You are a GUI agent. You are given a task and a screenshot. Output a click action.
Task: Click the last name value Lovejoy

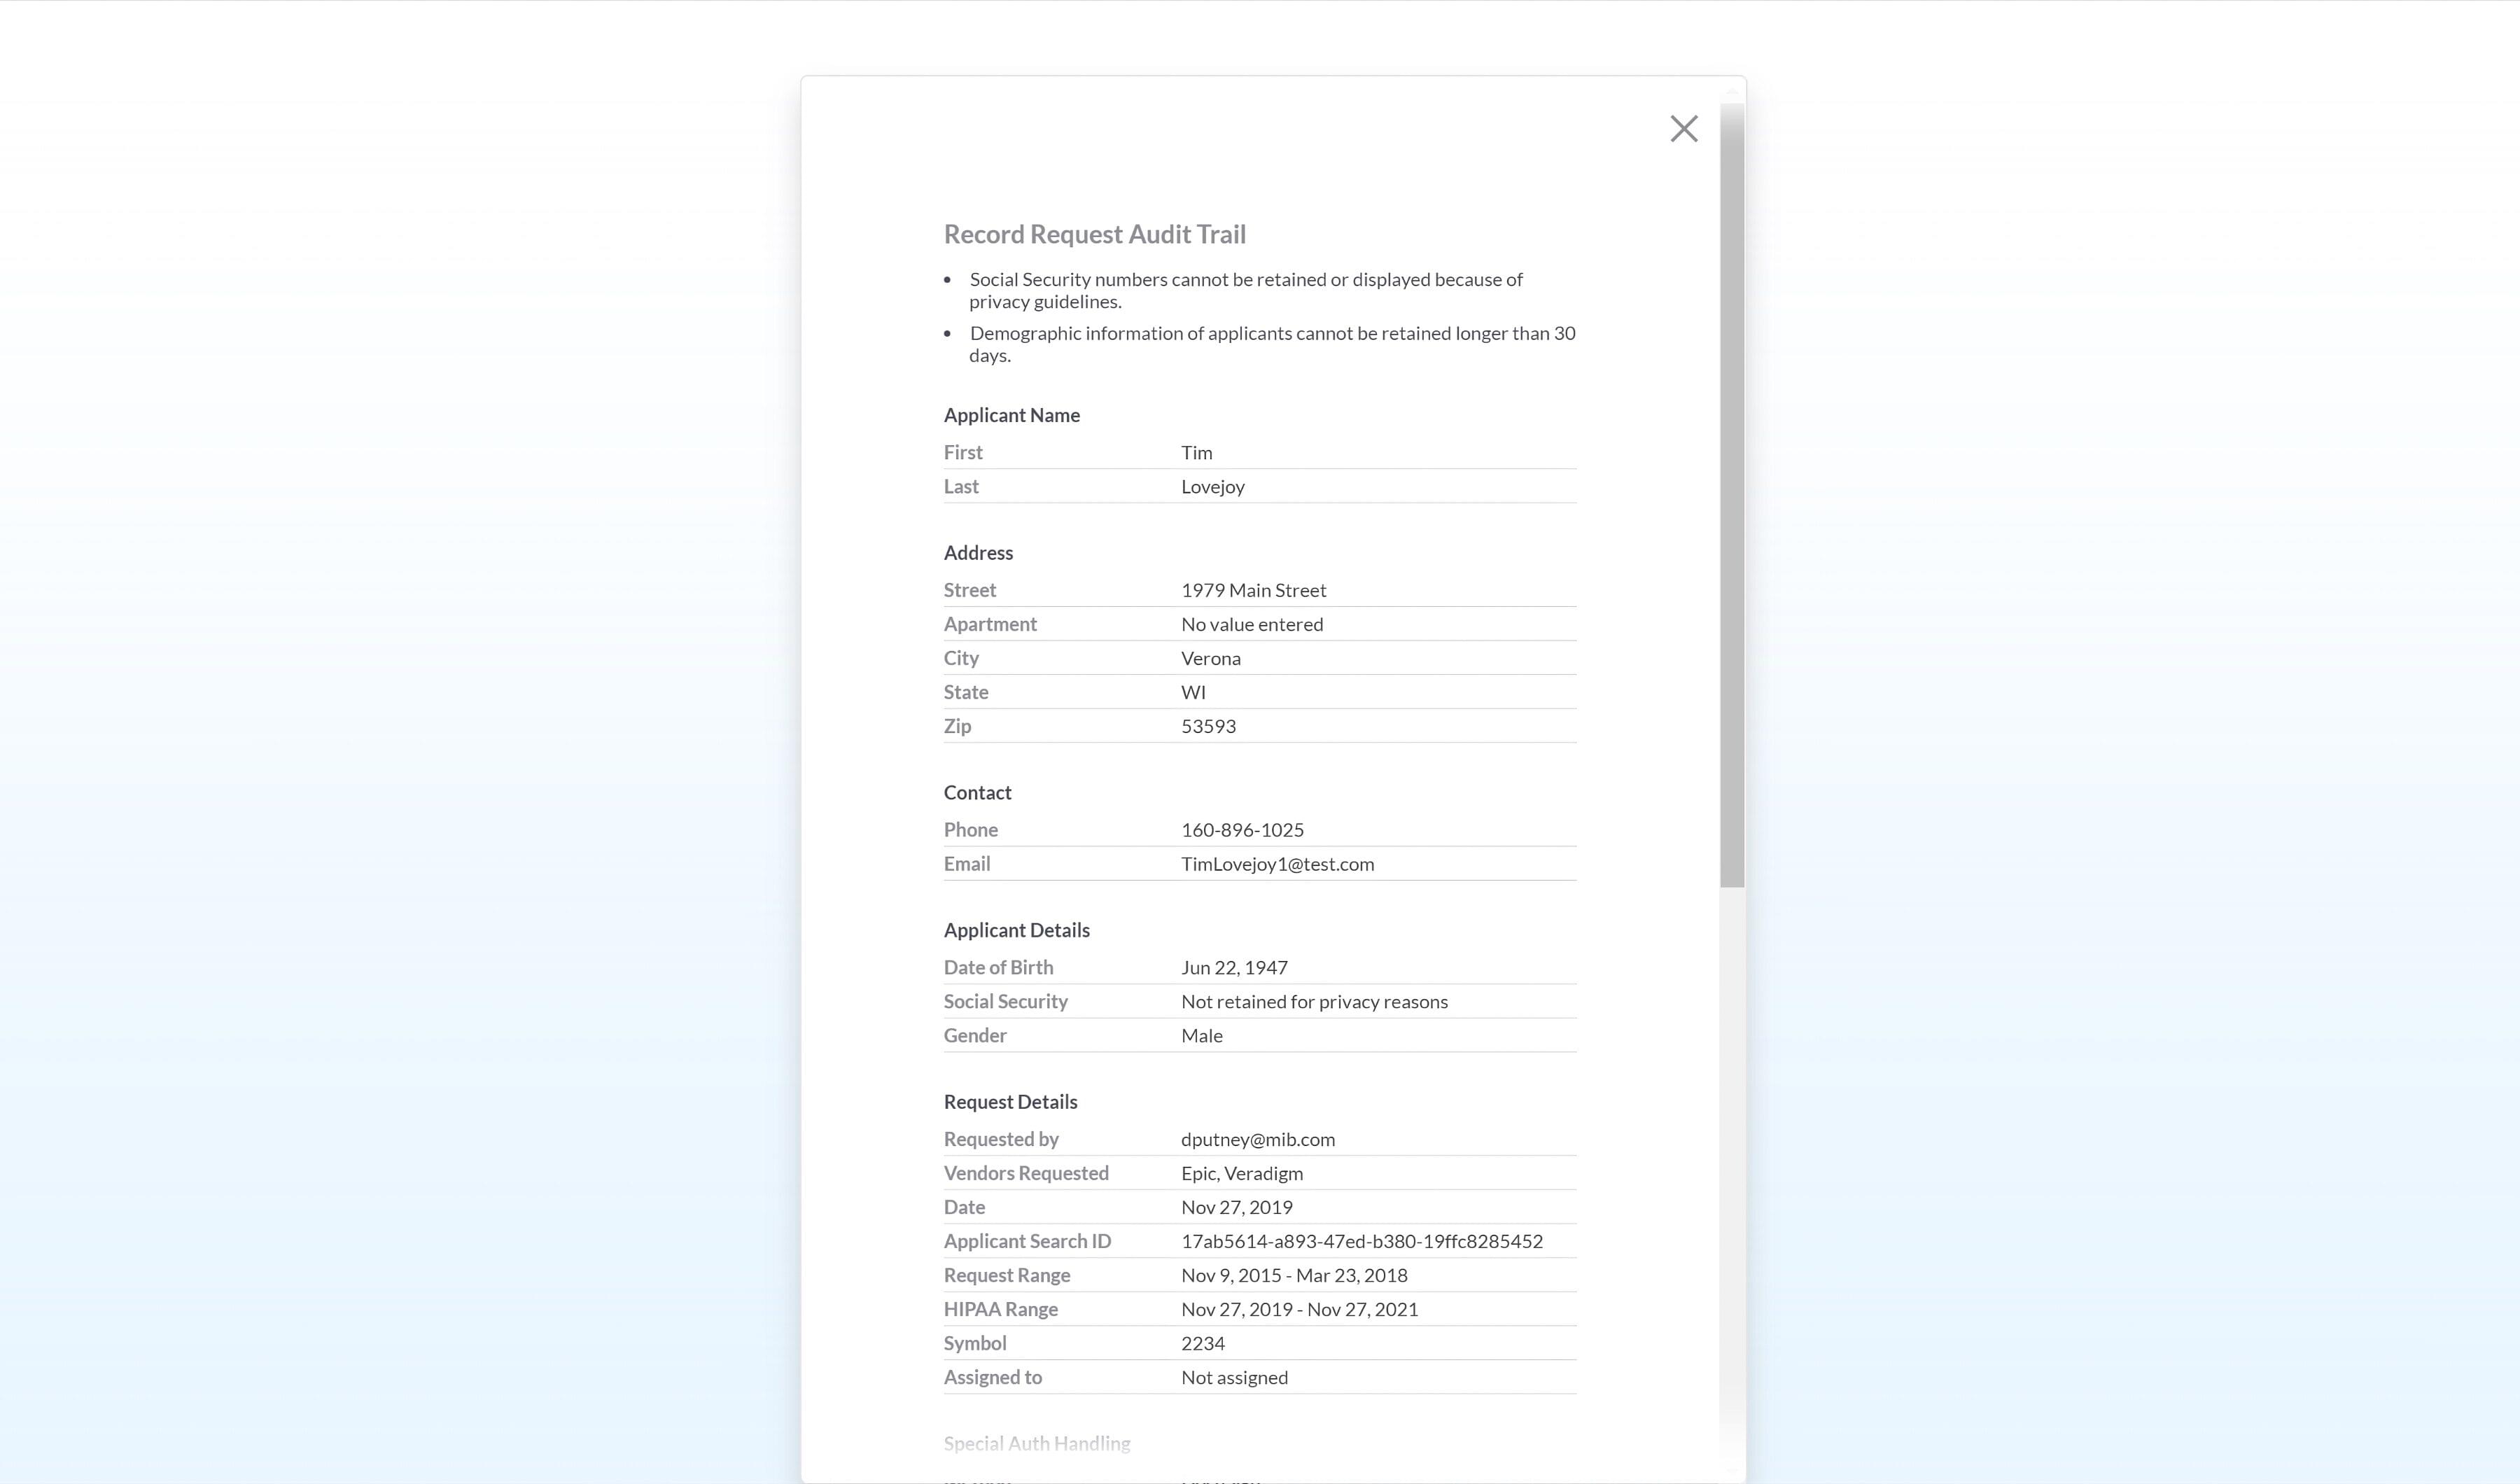point(1212,487)
